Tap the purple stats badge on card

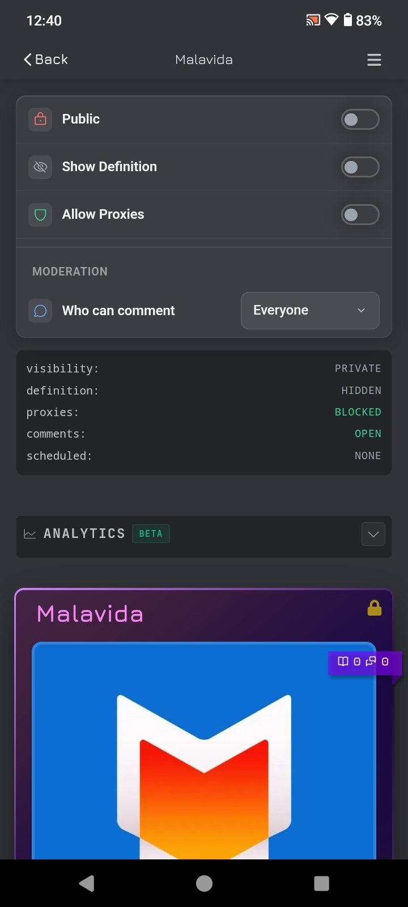click(364, 662)
